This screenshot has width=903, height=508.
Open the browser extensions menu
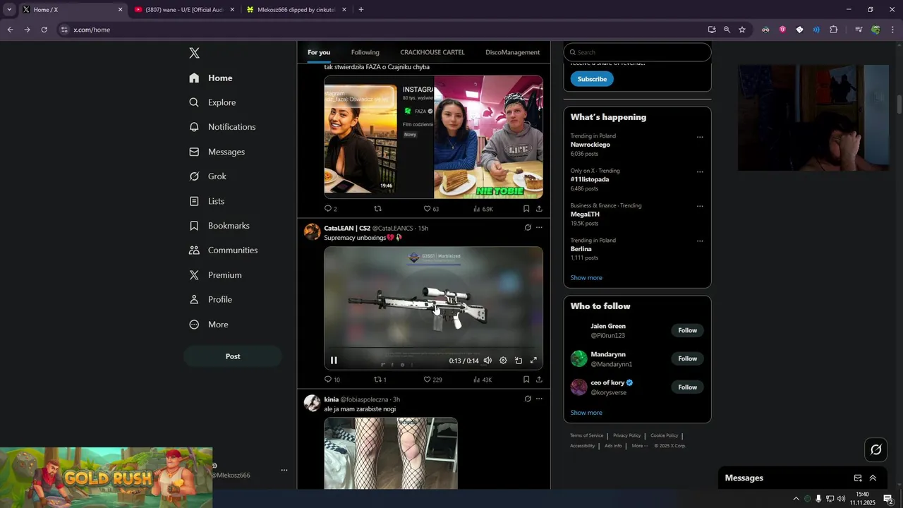[833, 30]
